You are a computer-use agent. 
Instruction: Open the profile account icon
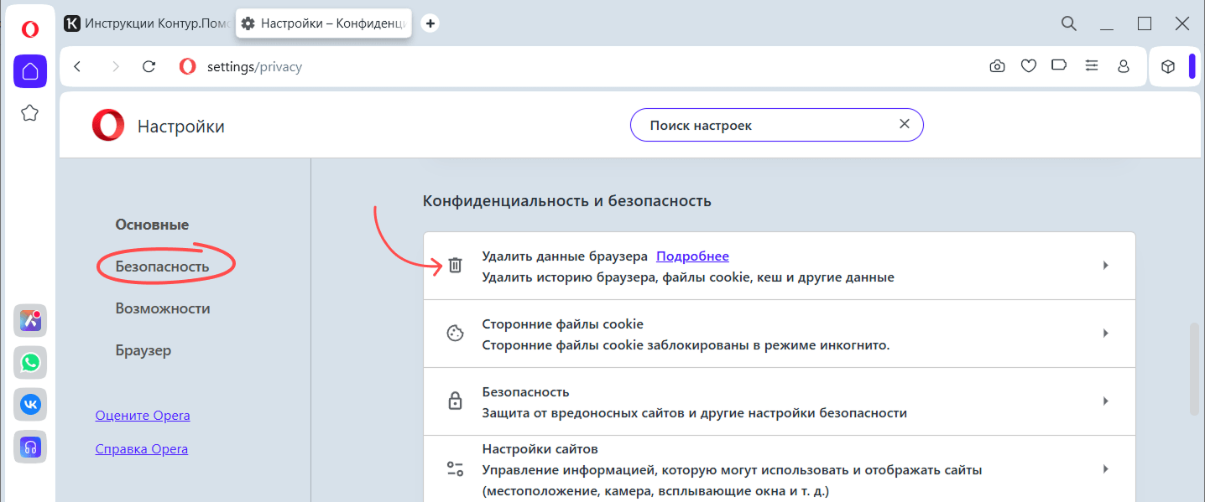(x=1124, y=66)
